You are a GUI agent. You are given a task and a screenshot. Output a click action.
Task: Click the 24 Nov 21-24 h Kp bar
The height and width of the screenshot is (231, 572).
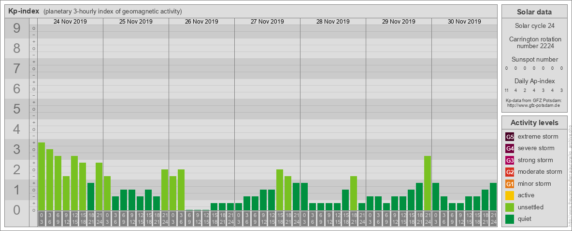point(99,186)
